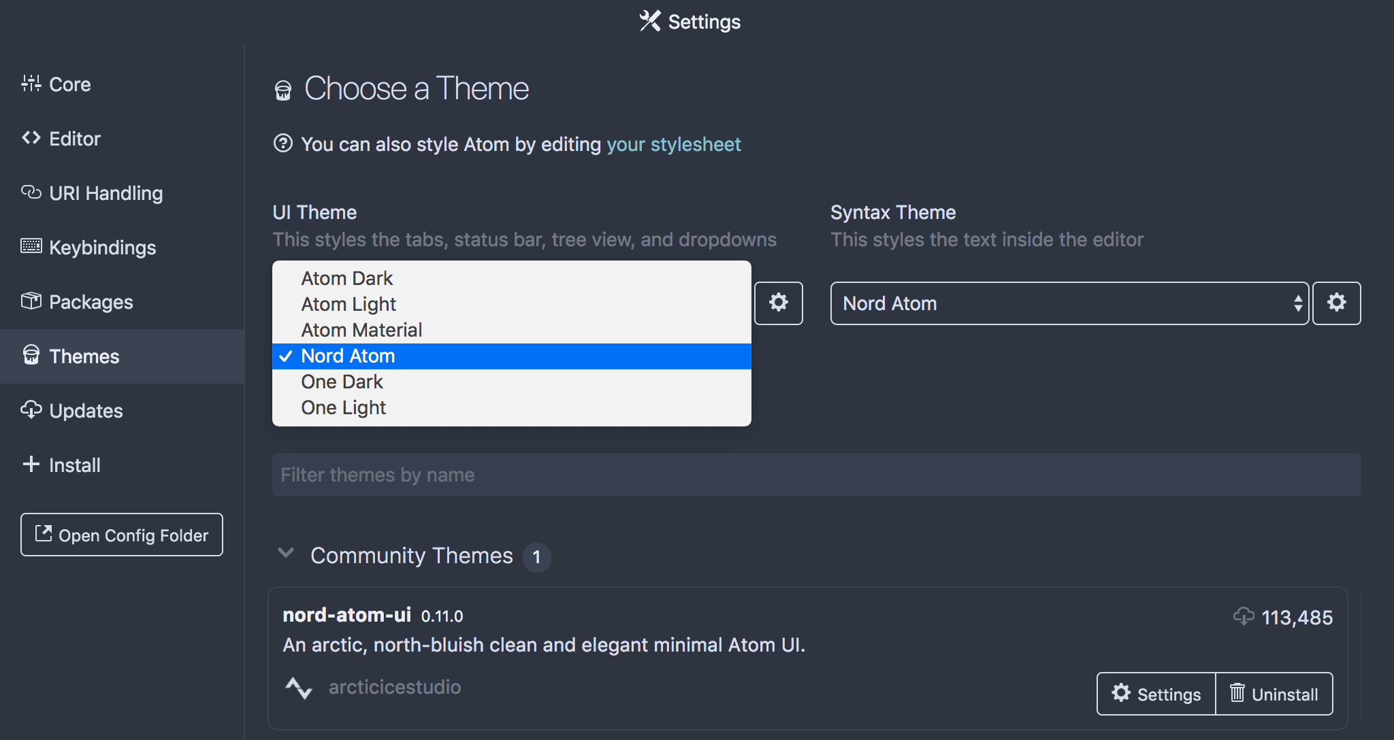1394x740 pixels.
Task: Click the Themes paint bucket sidebar icon
Action: 31,354
